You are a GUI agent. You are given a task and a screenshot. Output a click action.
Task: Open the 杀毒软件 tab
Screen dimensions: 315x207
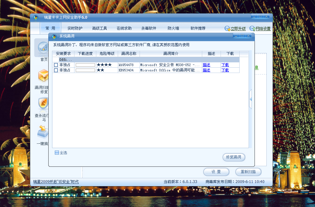[x=149, y=28]
